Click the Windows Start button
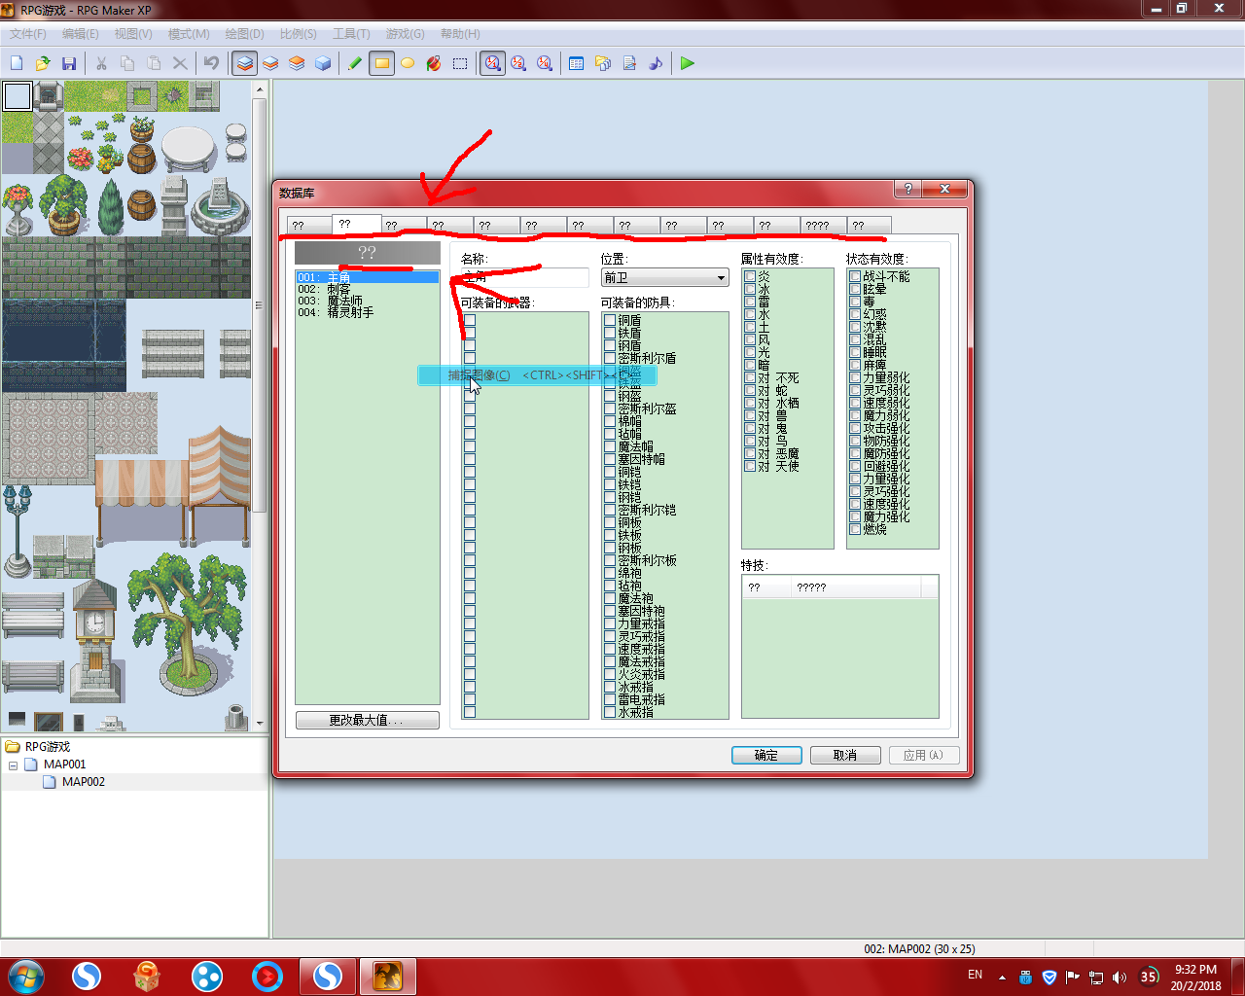The width and height of the screenshot is (1245, 996). [x=26, y=976]
